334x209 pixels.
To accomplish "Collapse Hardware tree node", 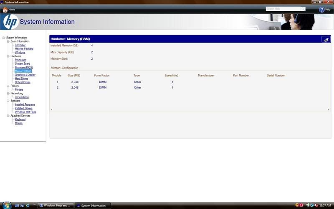I will [8, 56].
